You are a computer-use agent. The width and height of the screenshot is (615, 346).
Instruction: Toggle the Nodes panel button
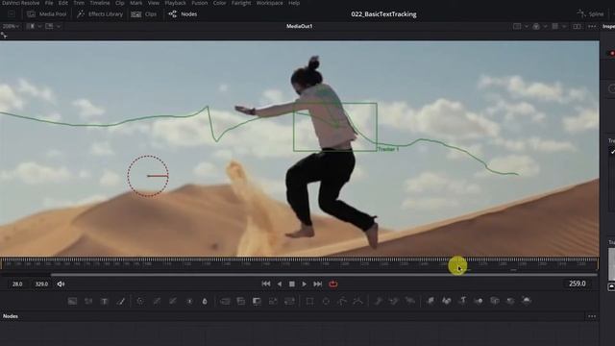[x=183, y=14]
